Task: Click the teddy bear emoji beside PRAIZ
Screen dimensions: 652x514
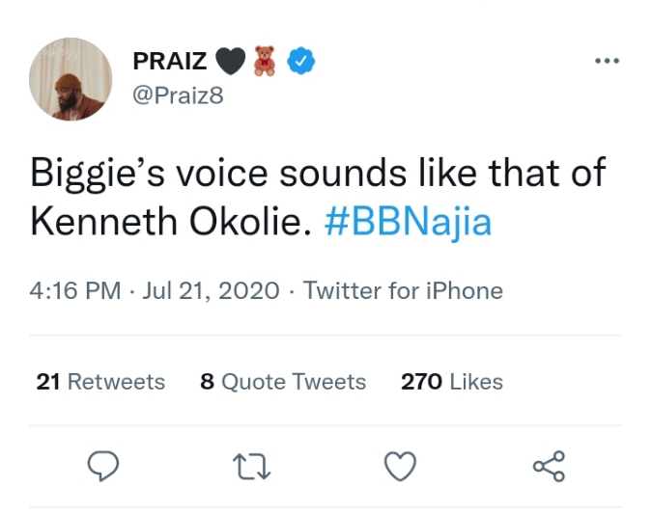Action: pyautogui.click(x=265, y=61)
